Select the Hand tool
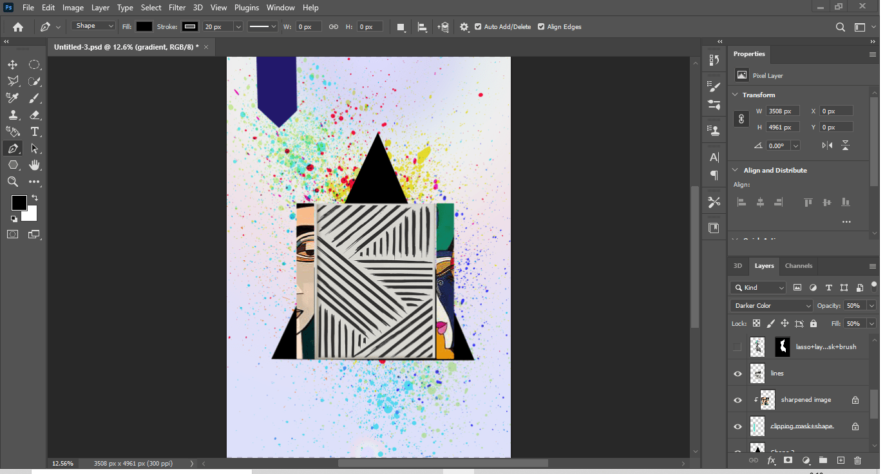885x474 pixels. pyautogui.click(x=35, y=166)
